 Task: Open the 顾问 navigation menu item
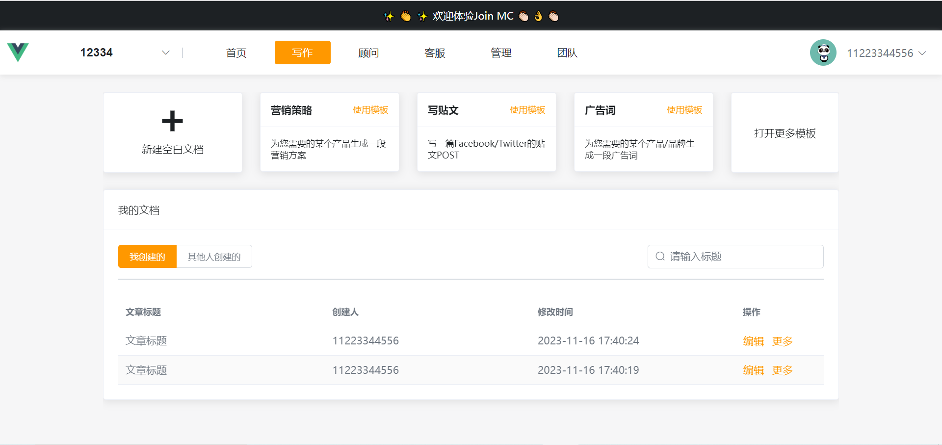(368, 53)
